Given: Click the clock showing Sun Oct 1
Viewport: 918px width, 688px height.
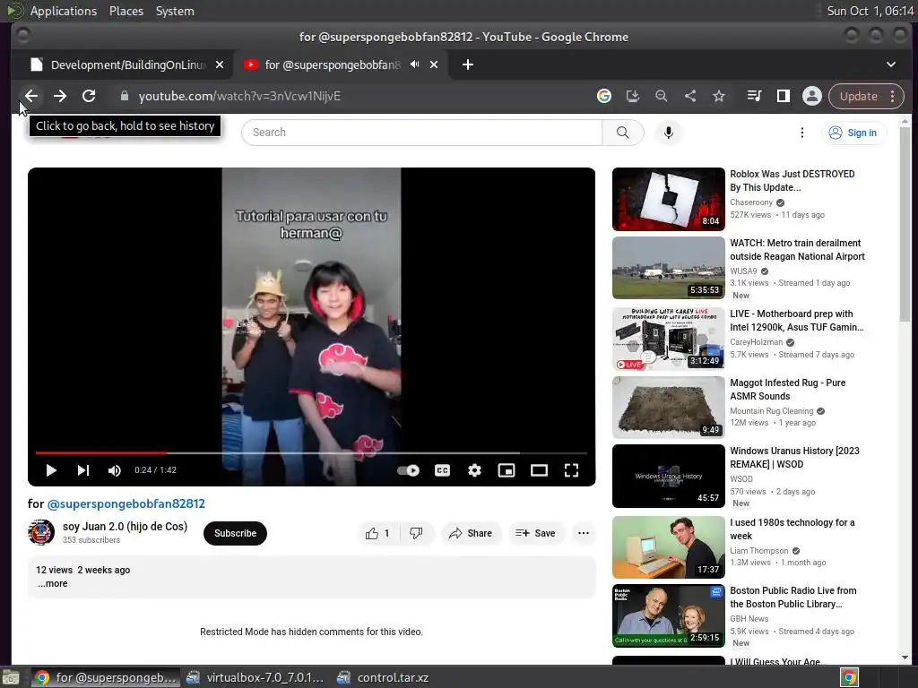Looking at the screenshot, I should pos(870,11).
